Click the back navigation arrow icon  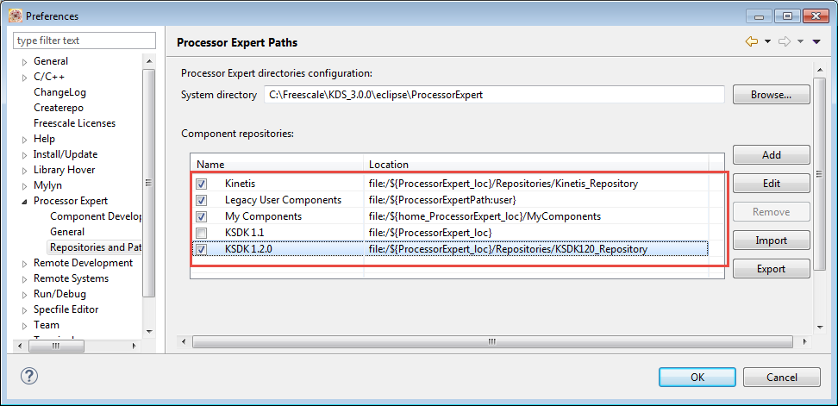pyautogui.click(x=752, y=41)
